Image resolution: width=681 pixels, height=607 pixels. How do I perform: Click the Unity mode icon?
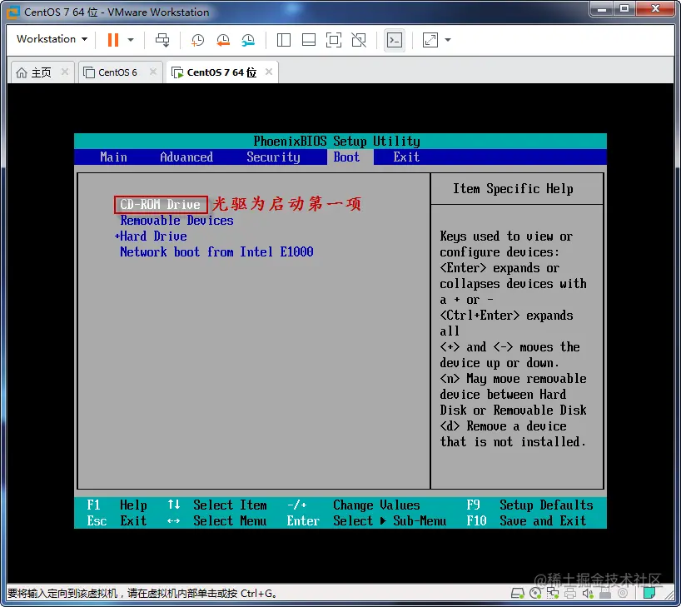[x=359, y=40]
